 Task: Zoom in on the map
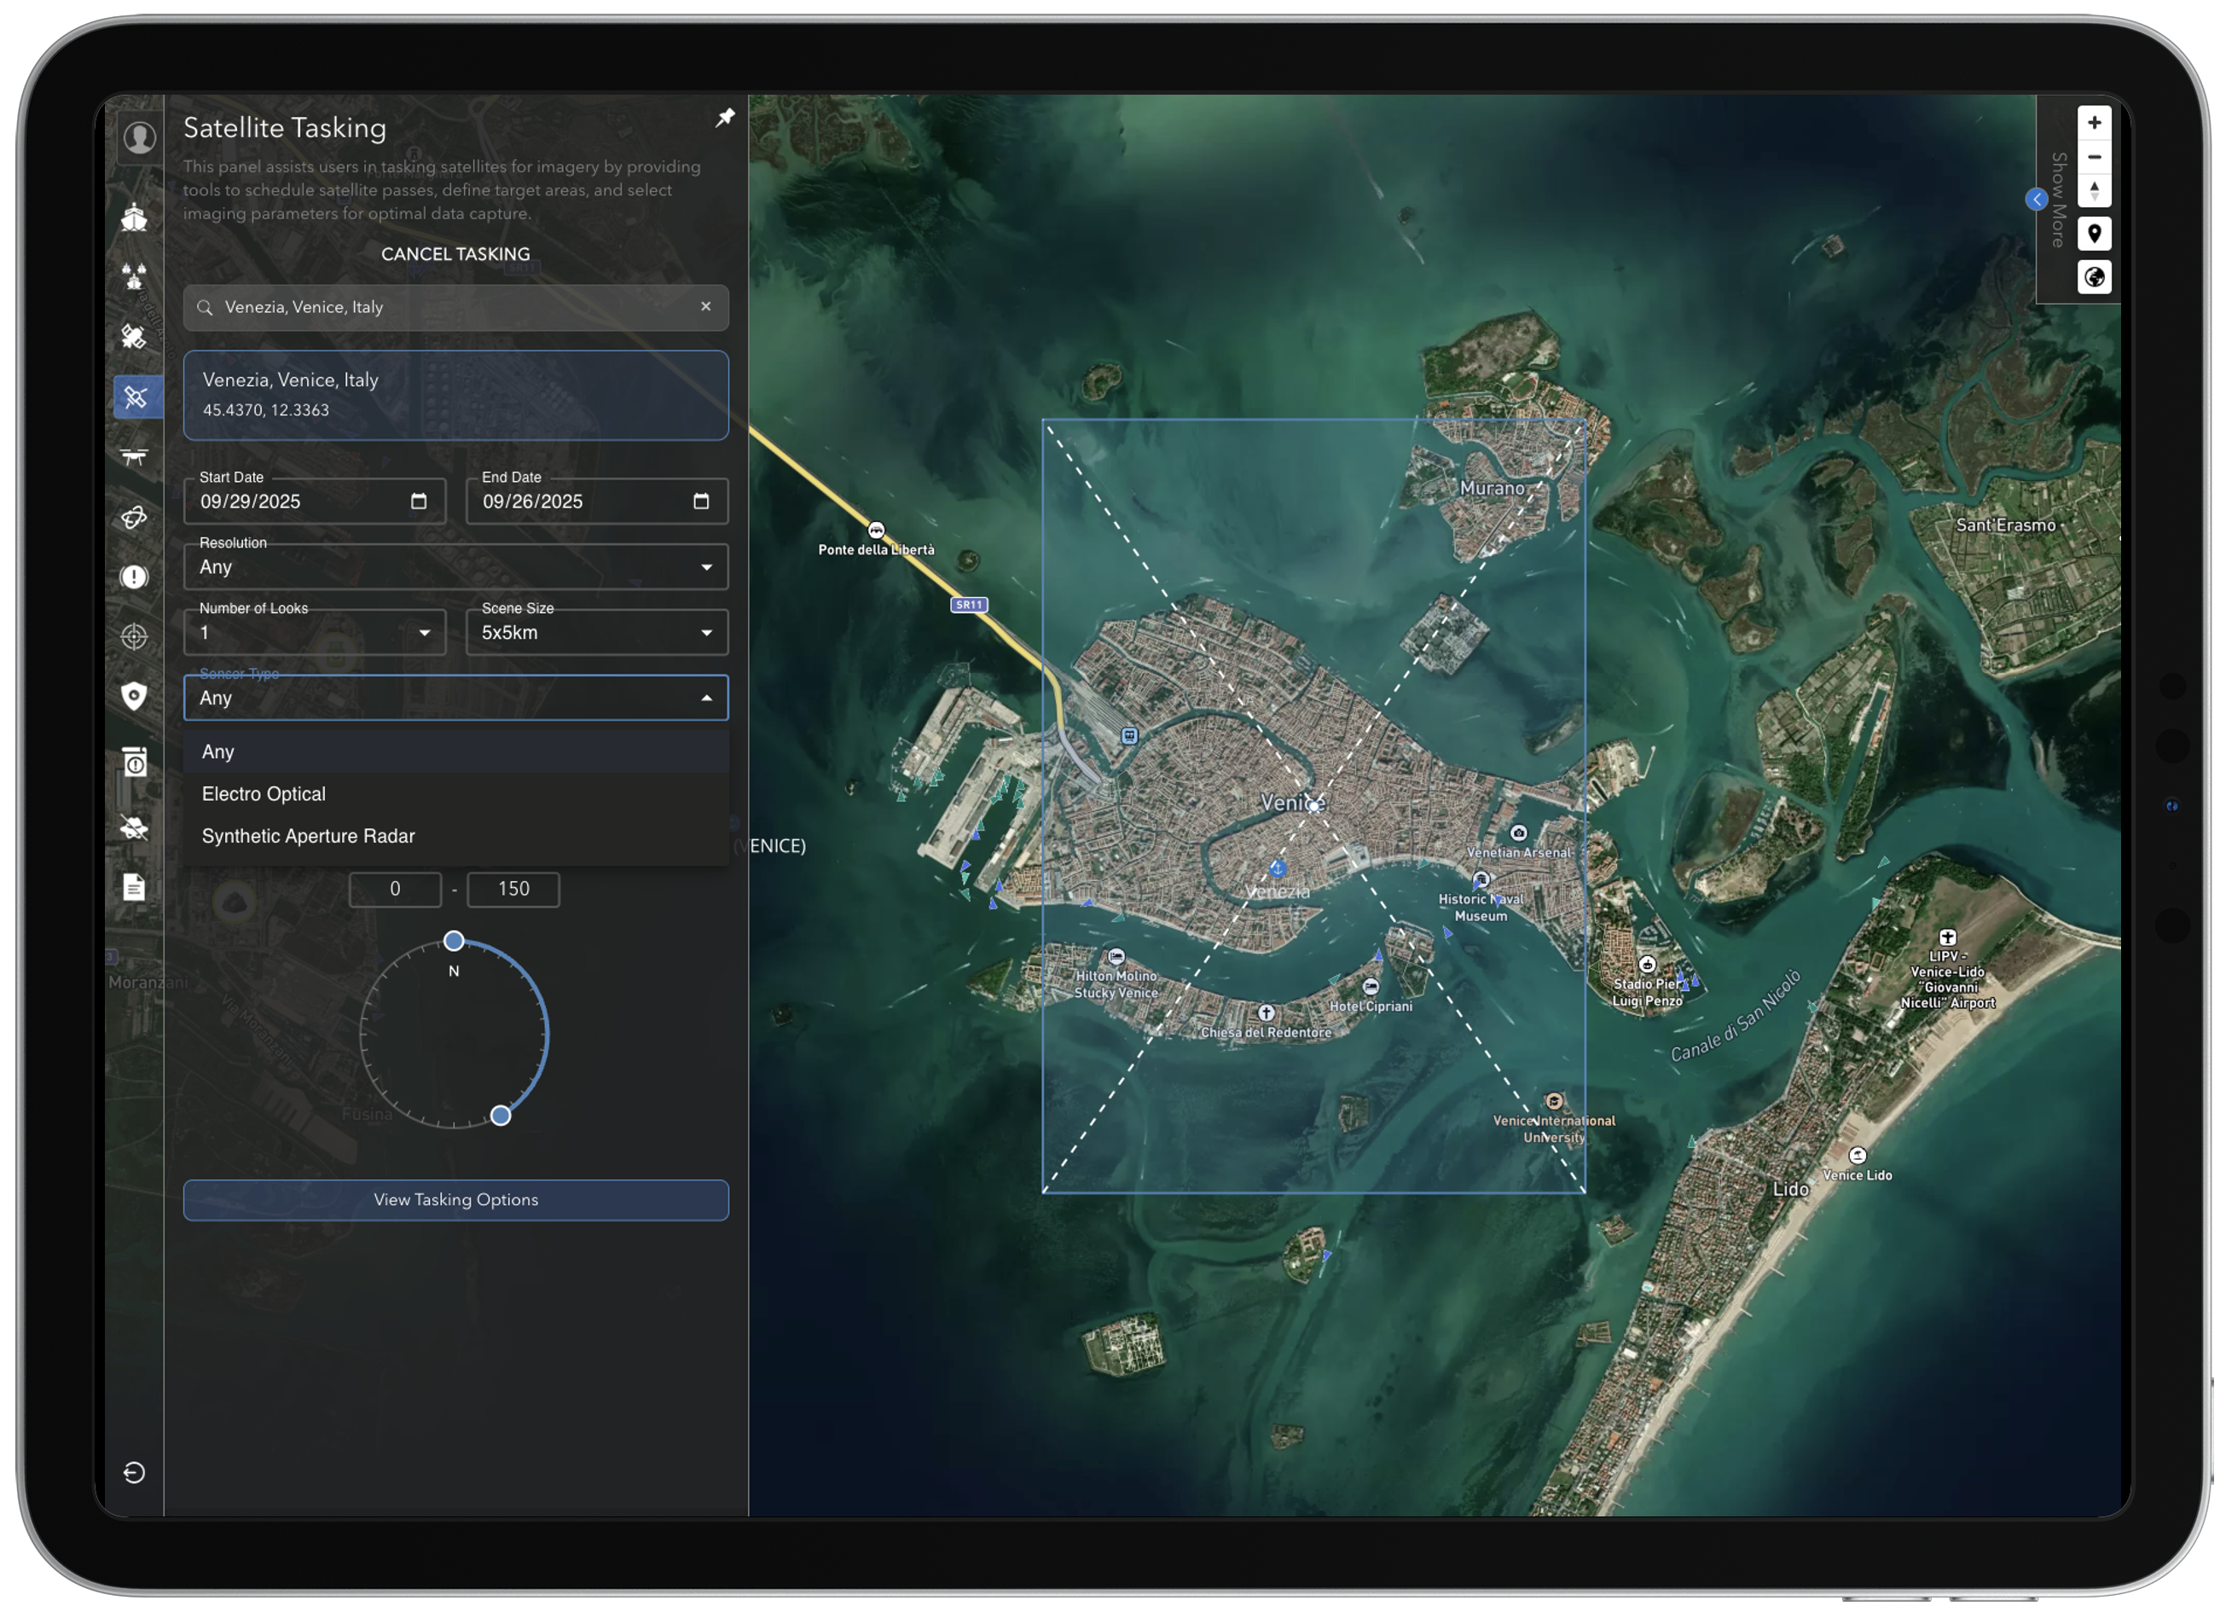(2095, 123)
